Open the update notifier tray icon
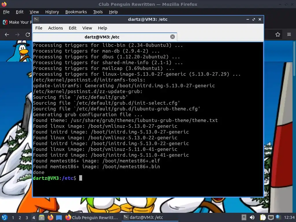The width and height of the screenshot is (296, 222). point(278,217)
